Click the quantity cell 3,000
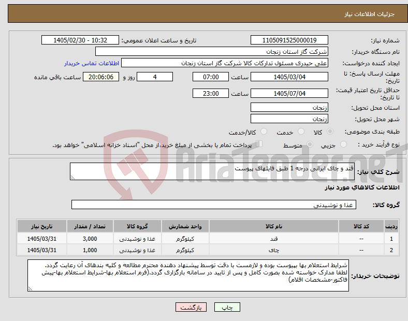 tap(90, 239)
